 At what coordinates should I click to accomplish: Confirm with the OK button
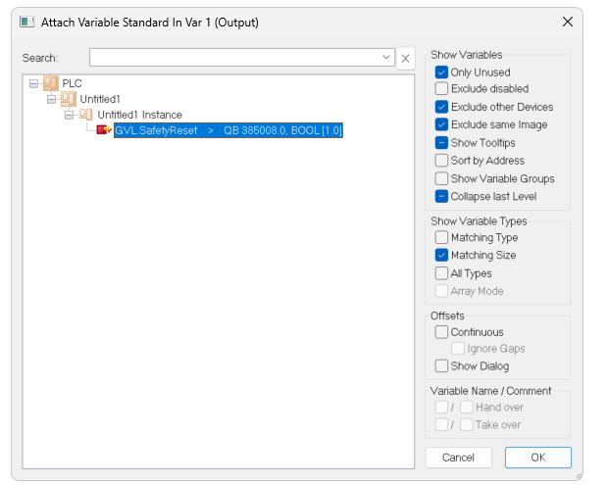click(x=538, y=458)
